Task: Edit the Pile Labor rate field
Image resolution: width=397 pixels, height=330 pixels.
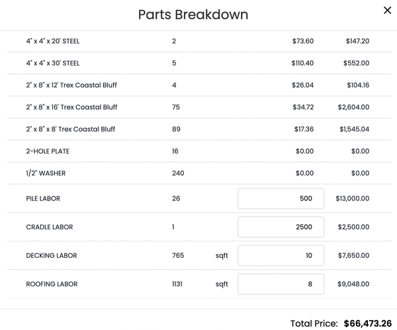Action: 281,198
